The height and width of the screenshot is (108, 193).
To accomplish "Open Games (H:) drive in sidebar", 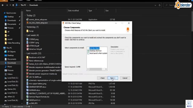I will (11, 89).
